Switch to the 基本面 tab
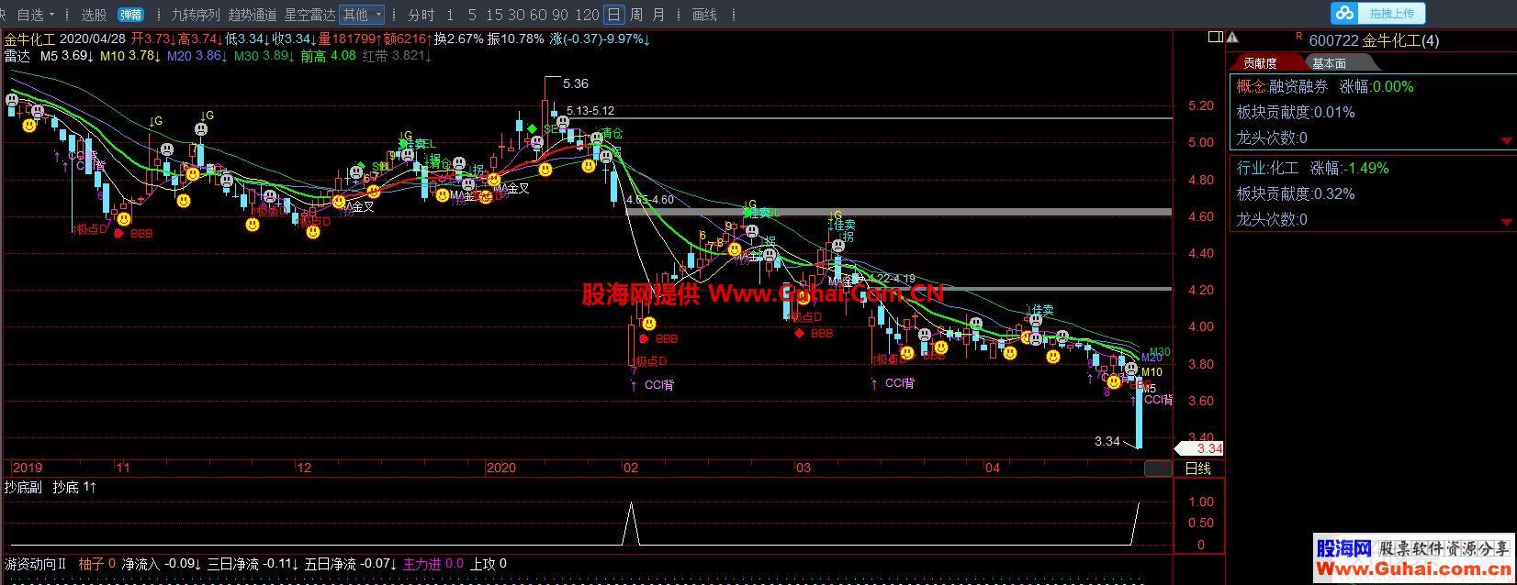This screenshot has width=1517, height=585. tap(1329, 63)
